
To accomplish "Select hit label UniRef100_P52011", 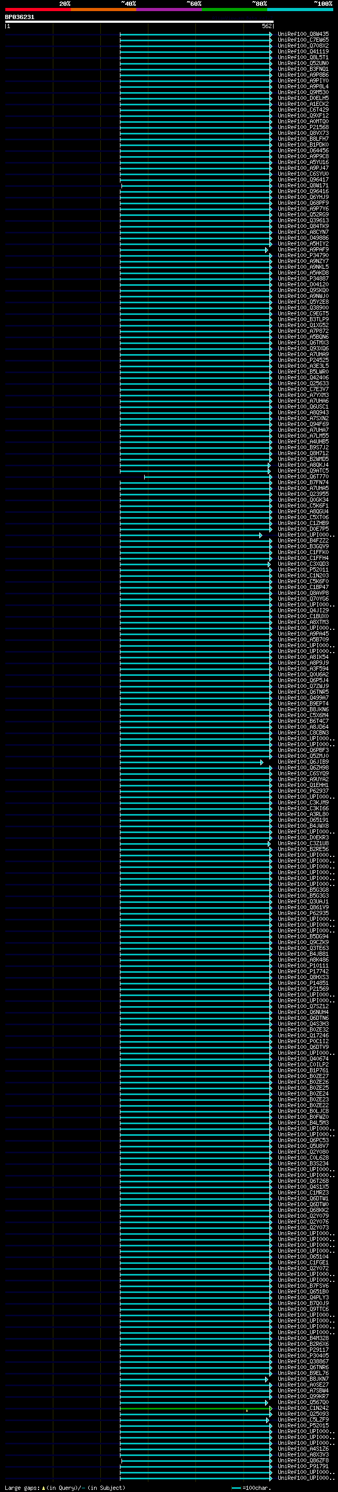I will (303, 569).
